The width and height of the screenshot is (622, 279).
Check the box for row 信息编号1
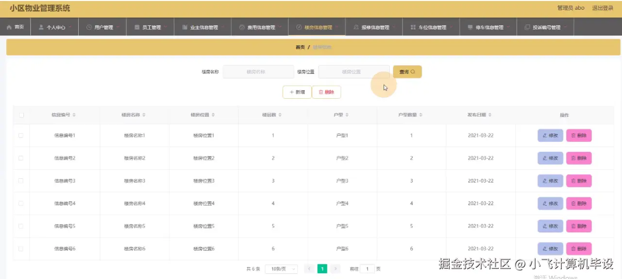point(21,136)
